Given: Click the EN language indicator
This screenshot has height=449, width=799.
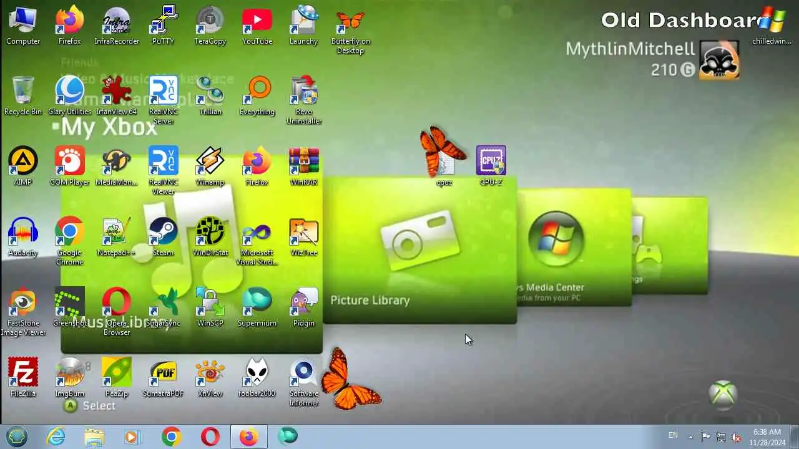Looking at the screenshot, I should 673,435.
